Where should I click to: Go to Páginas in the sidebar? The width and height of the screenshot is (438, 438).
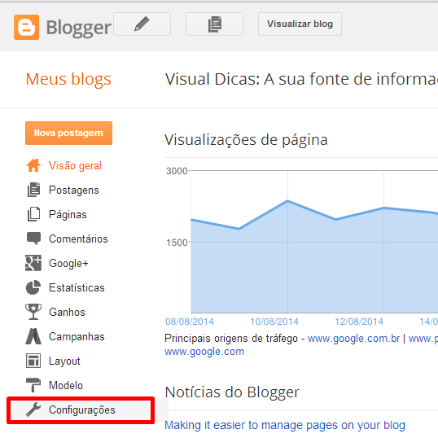(56, 214)
